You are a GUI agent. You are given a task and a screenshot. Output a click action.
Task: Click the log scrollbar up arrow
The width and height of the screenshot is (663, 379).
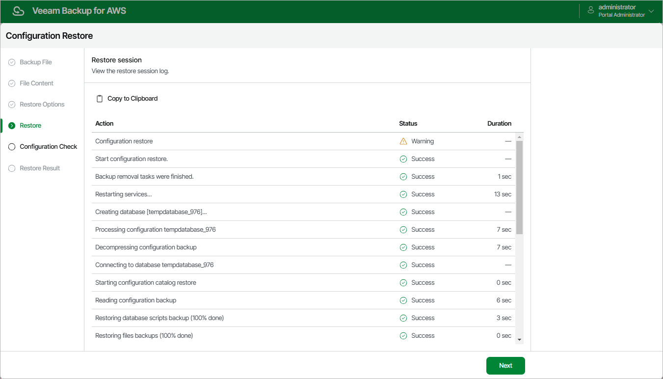point(520,136)
